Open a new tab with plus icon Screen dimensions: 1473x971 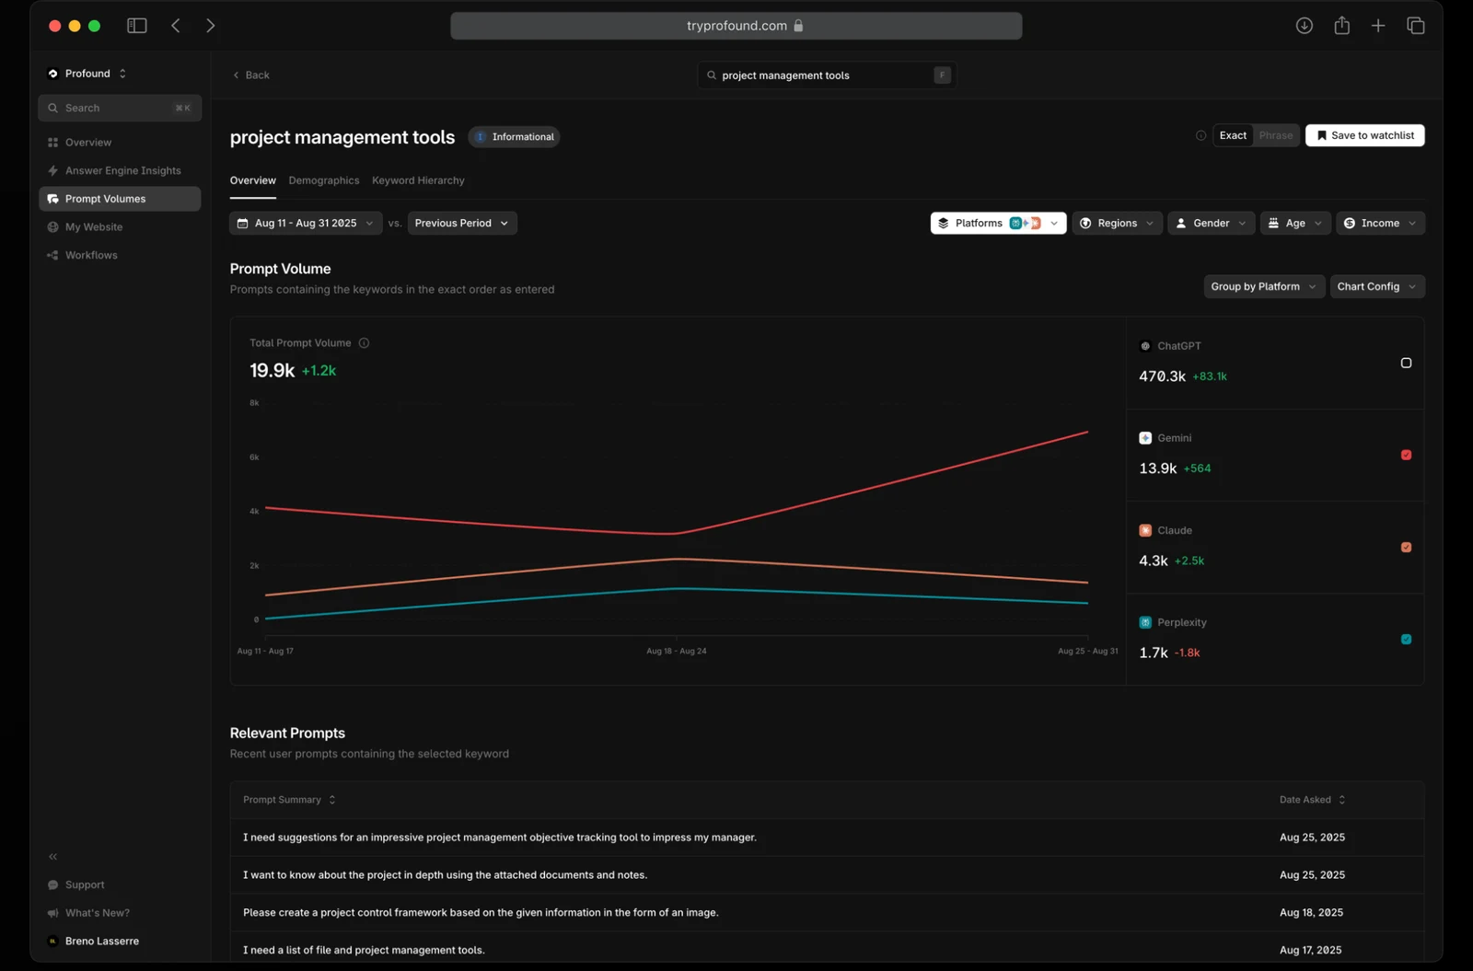(x=1378, y=26)
